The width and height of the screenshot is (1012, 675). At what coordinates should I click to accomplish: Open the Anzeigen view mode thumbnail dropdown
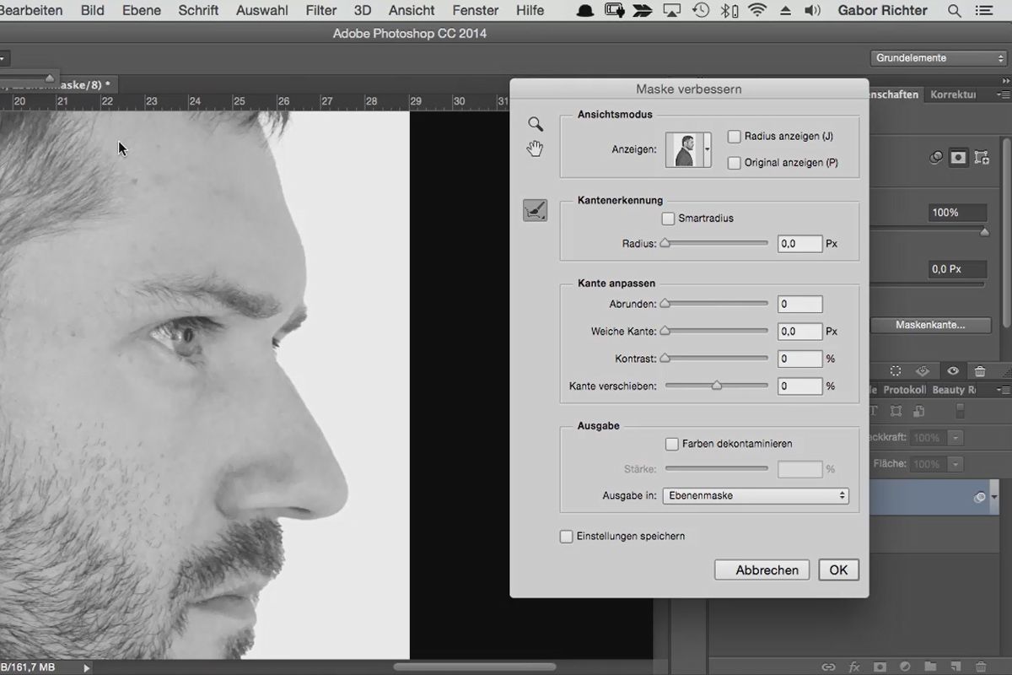688,149
